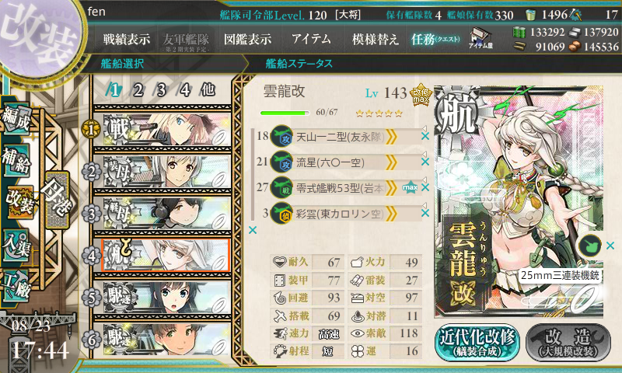Open the 任務 quest menu

point(435,39)
